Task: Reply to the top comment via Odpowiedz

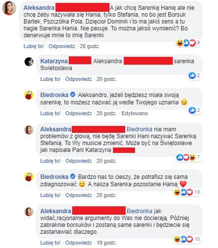Action: coord(62,46)
